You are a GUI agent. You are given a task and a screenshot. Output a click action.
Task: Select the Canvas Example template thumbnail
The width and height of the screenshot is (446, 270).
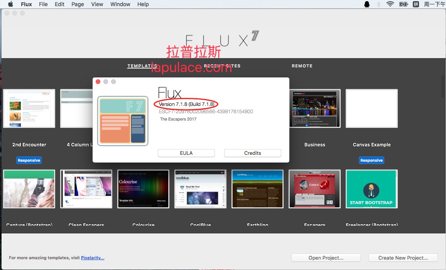coord(372,109)
